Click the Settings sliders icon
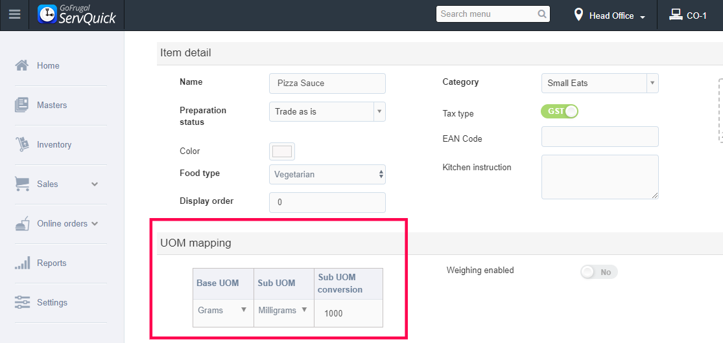This screenshot has width=723, height=343. tap(22, 302)
